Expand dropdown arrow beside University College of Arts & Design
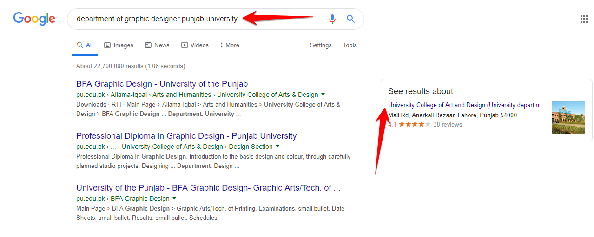The height and width of the screenshot is (237, 594). coord(323,95)
